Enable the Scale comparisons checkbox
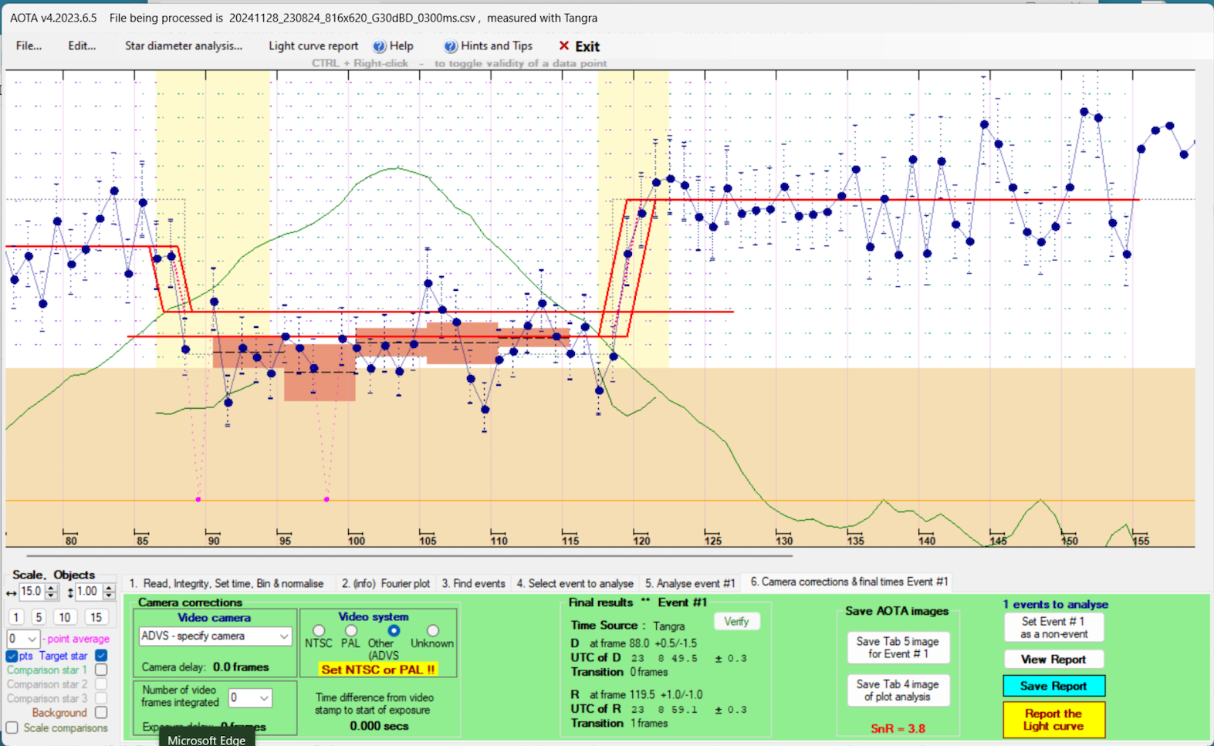The height and width of the screenshot is (746, 1214). (12, 727)
